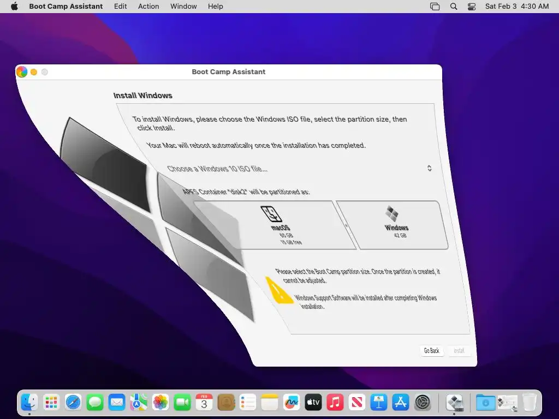Open the Edit menu
559x419 pixels.
click(121, 7)
